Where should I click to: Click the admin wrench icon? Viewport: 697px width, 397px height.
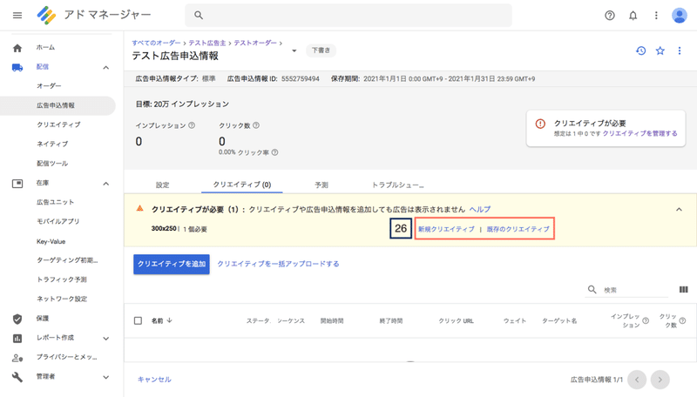17,377
